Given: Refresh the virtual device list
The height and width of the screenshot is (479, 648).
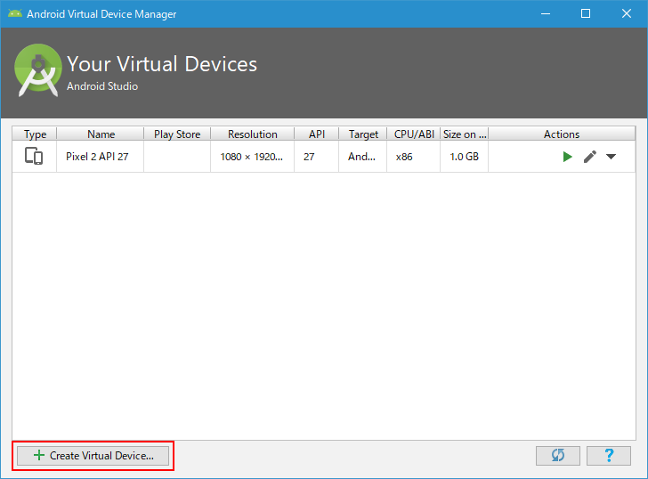Looking at the screenshot, I should click(558, 456).
